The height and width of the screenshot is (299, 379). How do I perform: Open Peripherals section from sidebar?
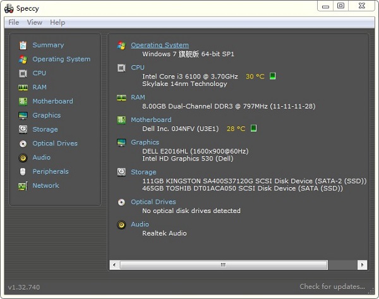(51, 171)
